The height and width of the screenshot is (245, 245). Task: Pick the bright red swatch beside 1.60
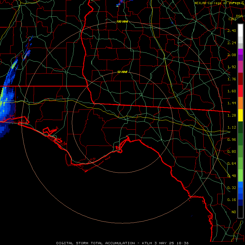click(240, 91)
